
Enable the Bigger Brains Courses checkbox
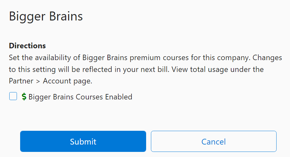click(x=13, y=96)
